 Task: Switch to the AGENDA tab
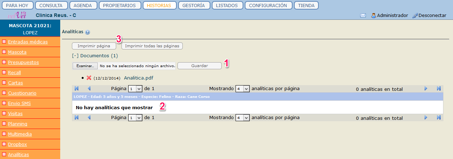tap(83, 5)
